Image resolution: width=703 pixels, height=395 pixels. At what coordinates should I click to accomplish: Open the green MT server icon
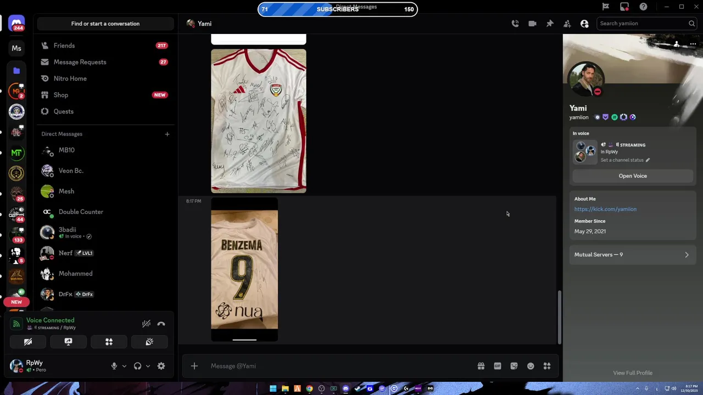[x=16, y=153]
